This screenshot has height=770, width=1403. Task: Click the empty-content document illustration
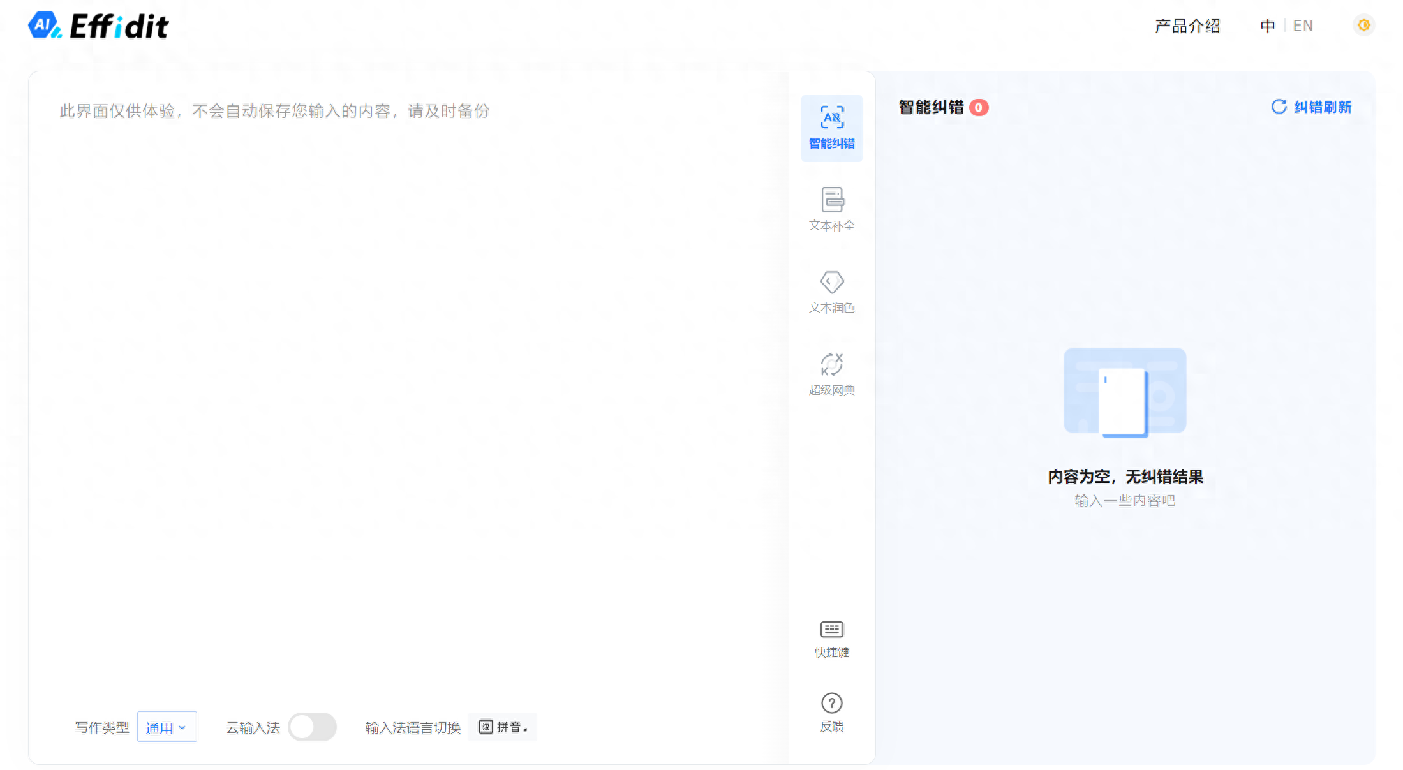(x=1124, y=392)
